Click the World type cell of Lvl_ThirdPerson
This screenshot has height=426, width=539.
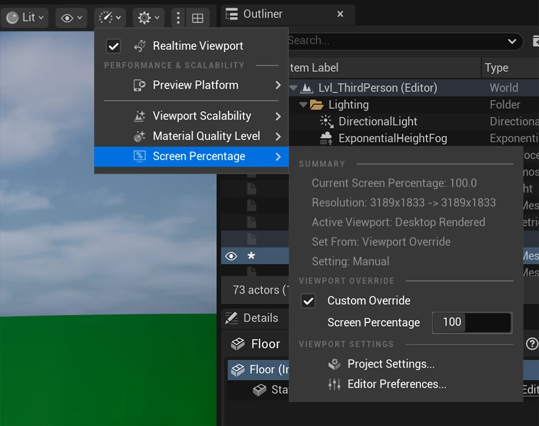(504, 88)
